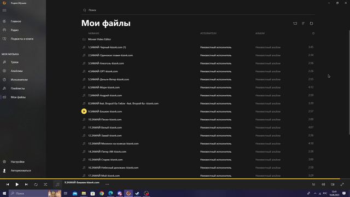Click the volume speaker icon in player bar

(323, 184)
